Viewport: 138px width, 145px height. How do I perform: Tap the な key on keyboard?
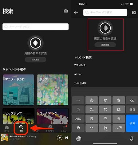point(105,109)
